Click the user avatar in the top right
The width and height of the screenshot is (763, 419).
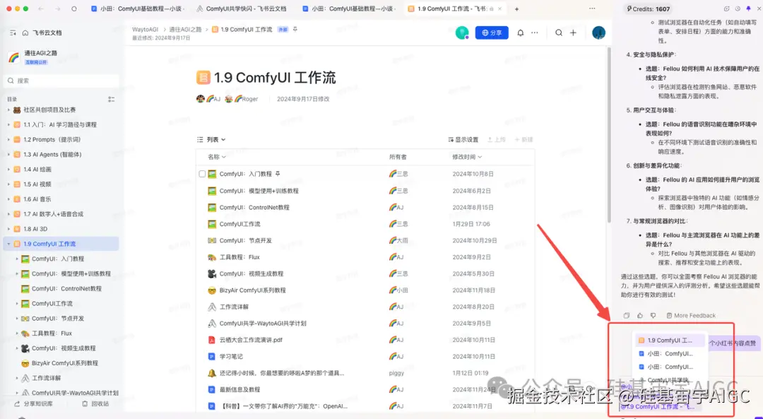click(x=599, y=33)
